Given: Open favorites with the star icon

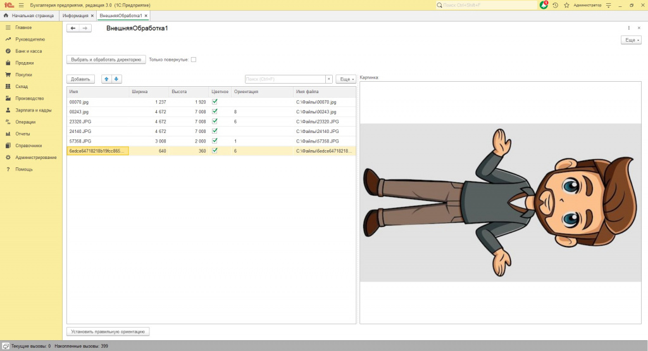Looking at the screenshot, I should point(566,5).
